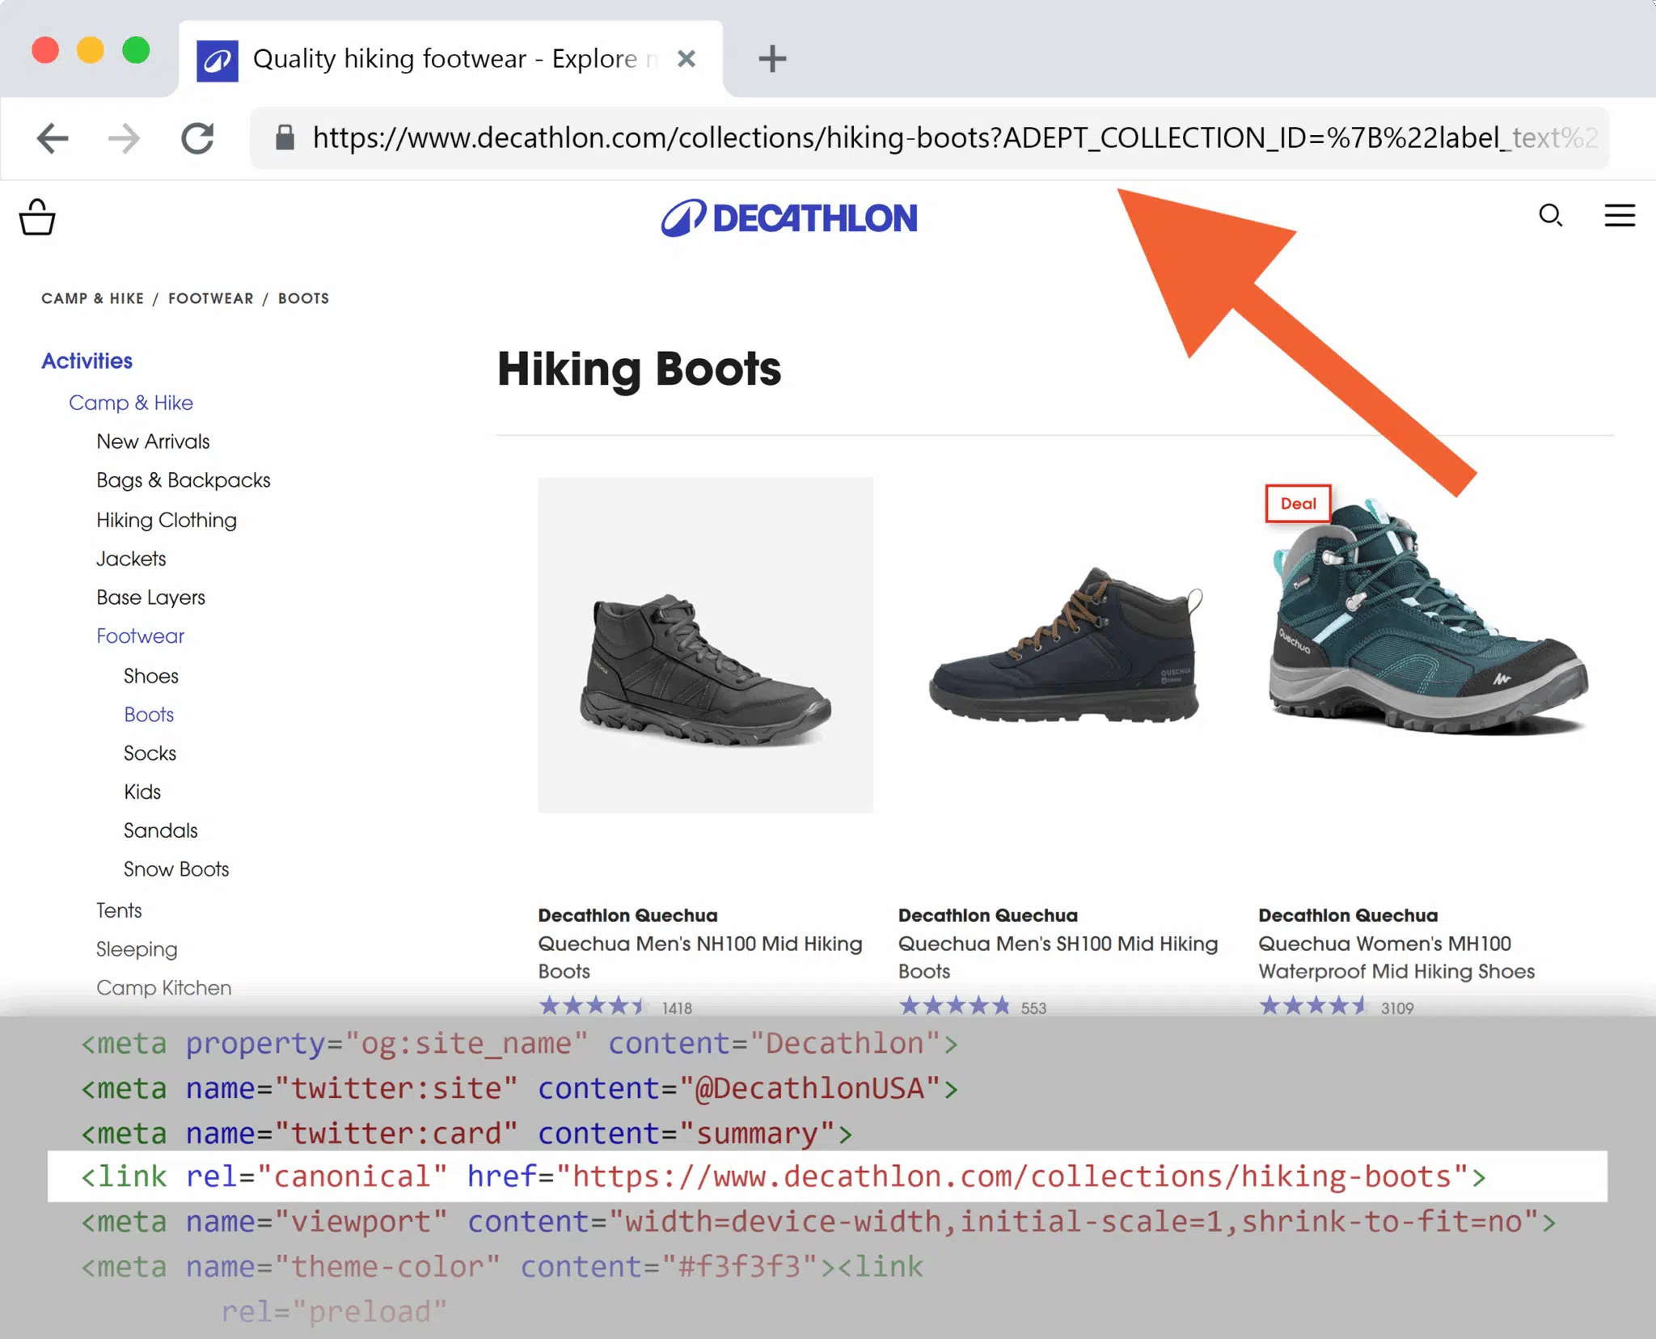Open Socks subcategory
This screenshot has width=1656, height=1339.
pyautogui.click(x=150, y=754)
